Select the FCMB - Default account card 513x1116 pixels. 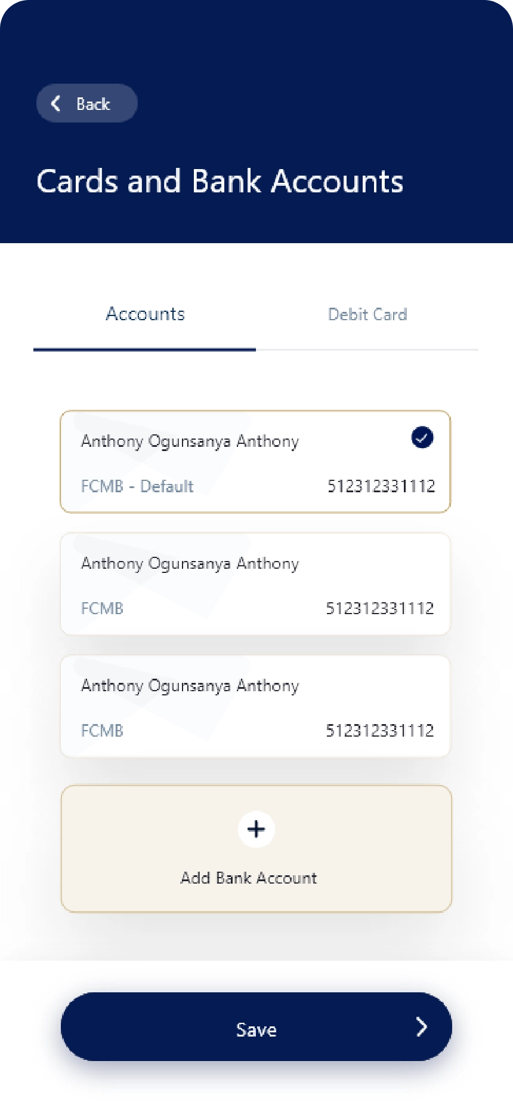click(x=255, y=462)
